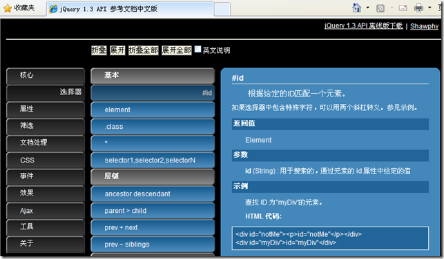Click the Read Mail envelope icon
Viewport: 444px width, 259px height.
(403, 8)
